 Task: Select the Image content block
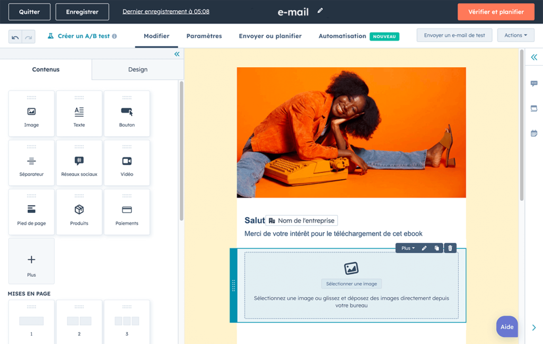pyautogui.click(x=31, y=113)
